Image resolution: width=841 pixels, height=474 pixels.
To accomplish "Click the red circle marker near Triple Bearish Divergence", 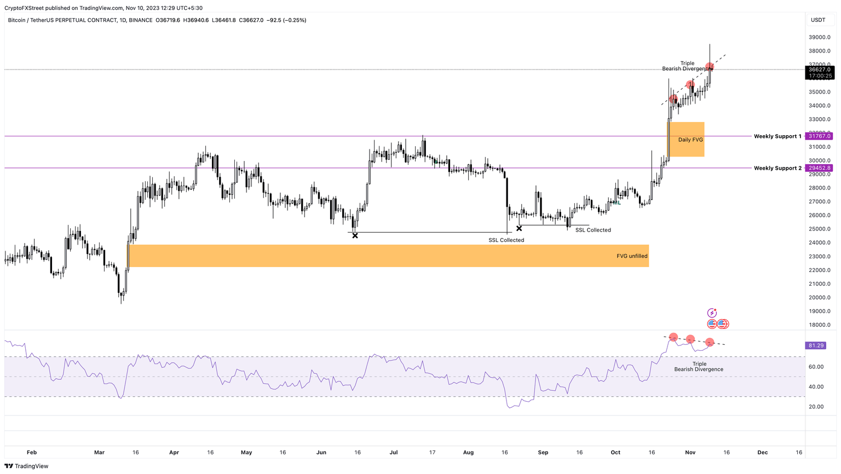I will [710, 67].
